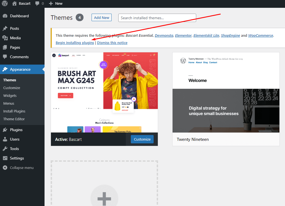The image size is (285, 206).
Task: Click the Collapse menu arrow icon
Action: (5, 168)
